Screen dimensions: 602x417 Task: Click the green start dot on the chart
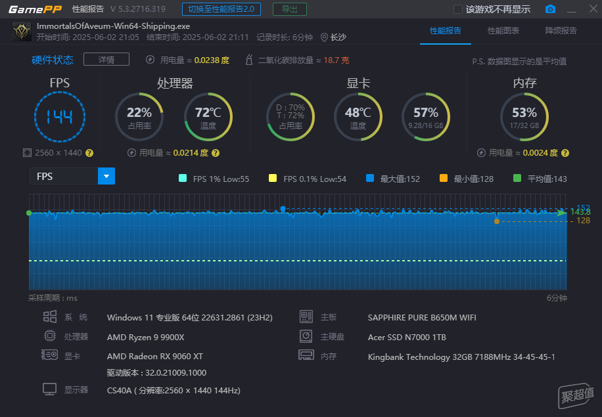coord(29,213)
